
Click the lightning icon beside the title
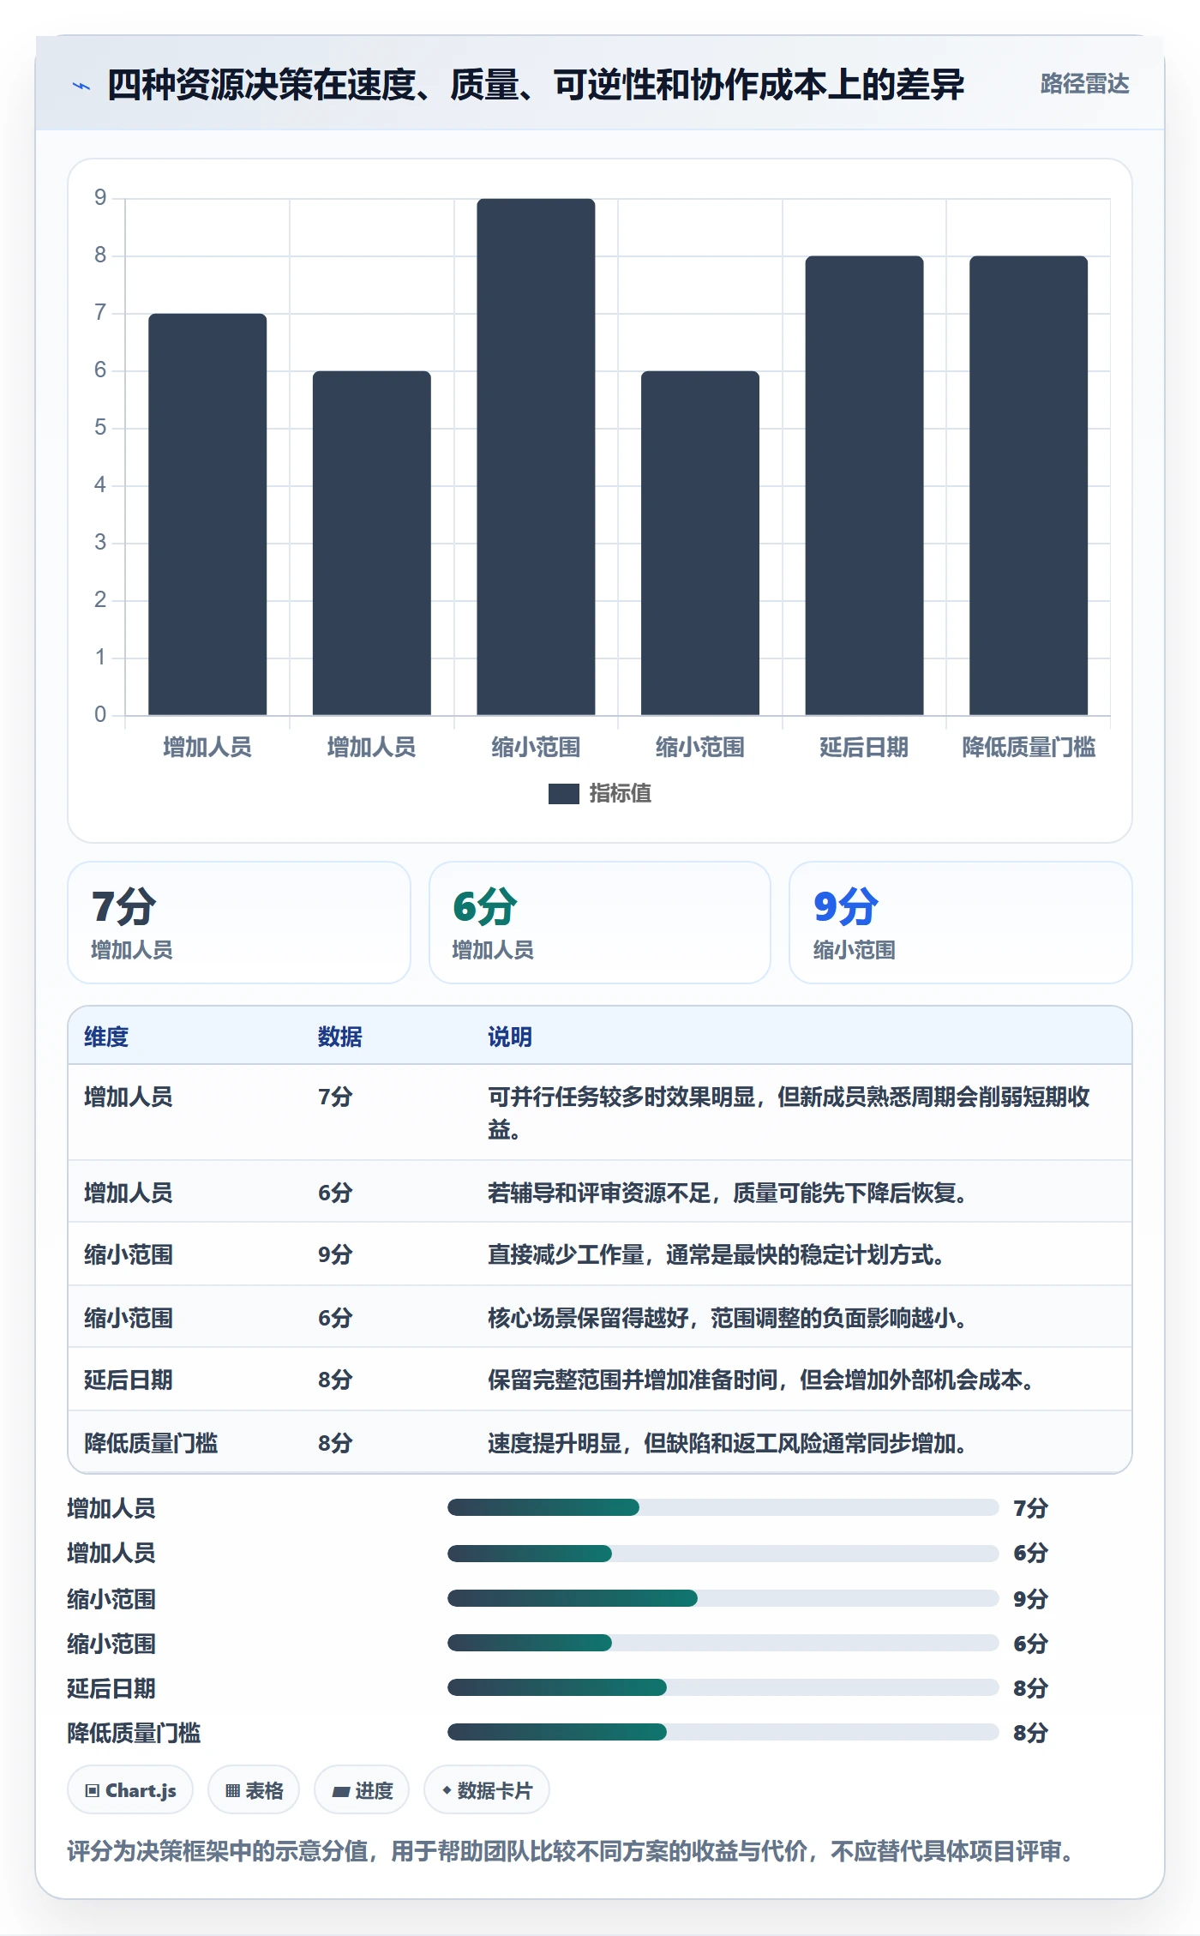(x=81, y=86)
